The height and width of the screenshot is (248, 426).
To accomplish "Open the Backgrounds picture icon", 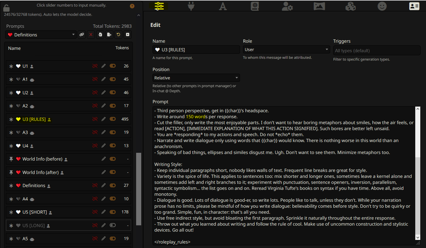I will [319, 6].
